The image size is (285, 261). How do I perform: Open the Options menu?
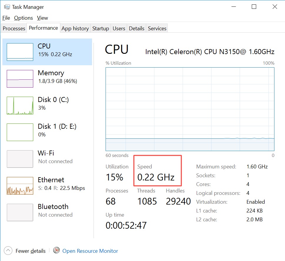24,18
